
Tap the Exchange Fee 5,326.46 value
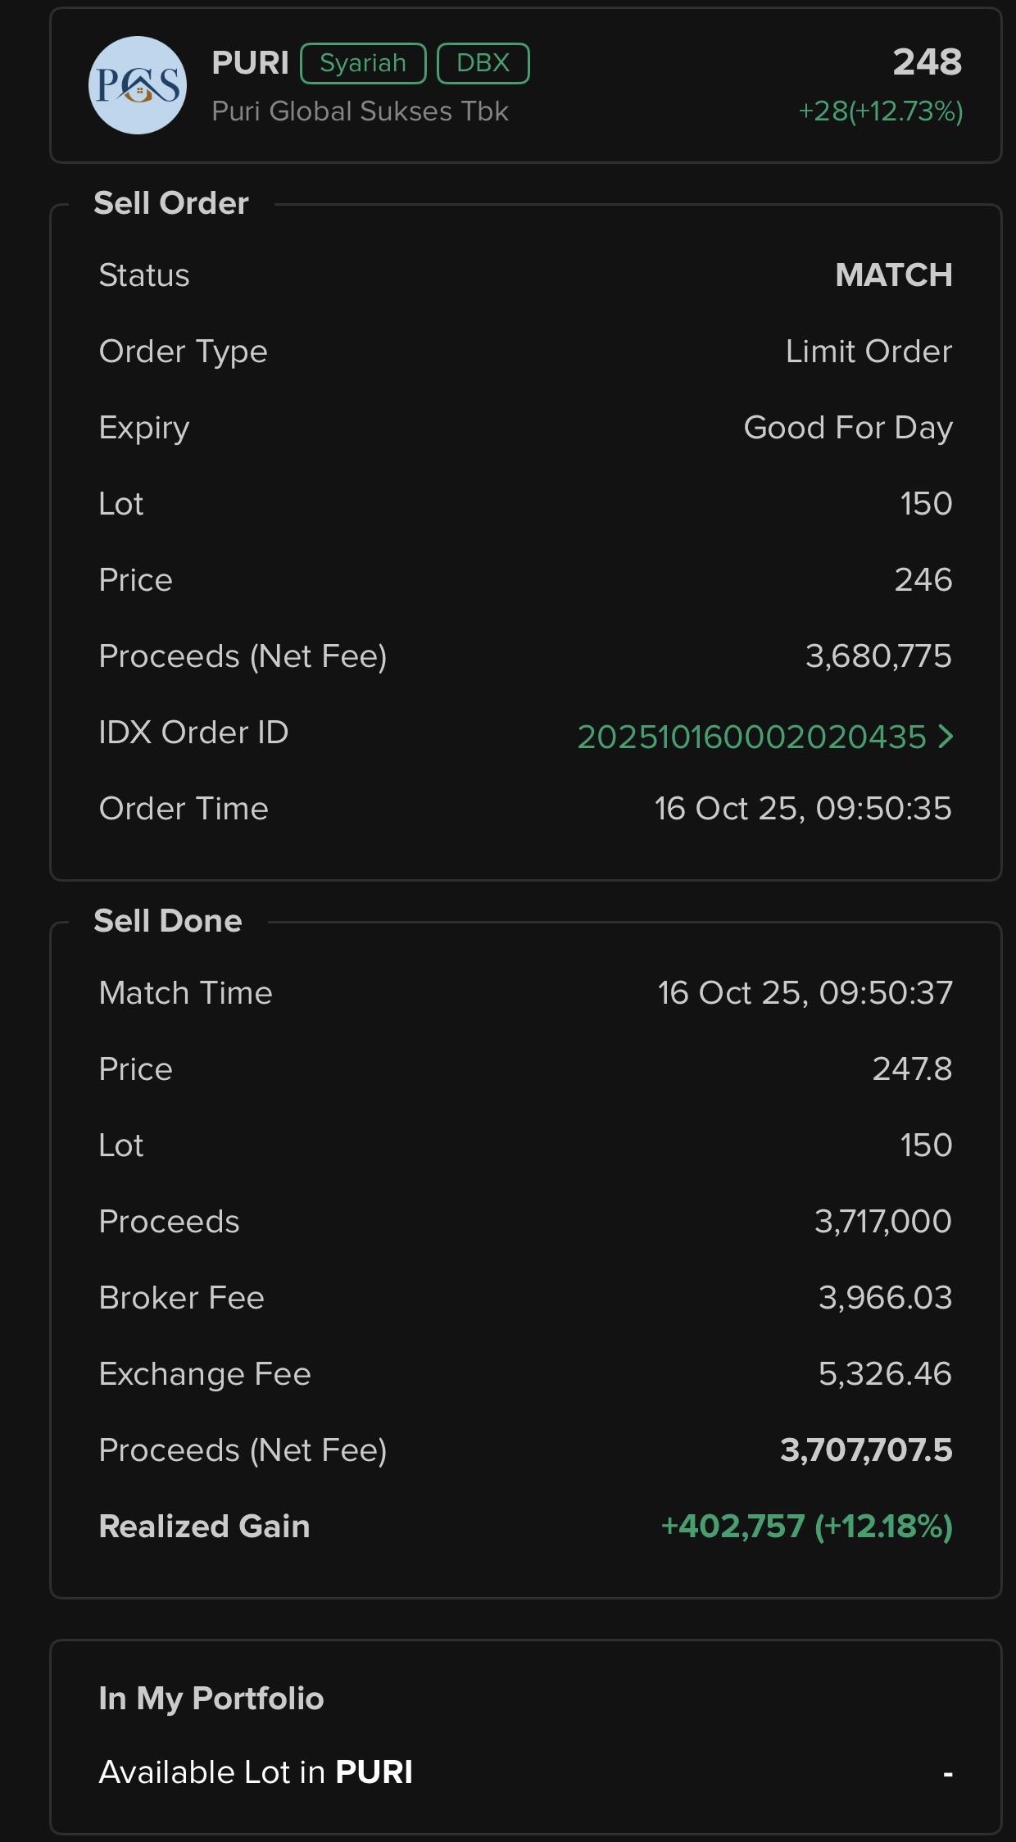tap(885, 1374)
